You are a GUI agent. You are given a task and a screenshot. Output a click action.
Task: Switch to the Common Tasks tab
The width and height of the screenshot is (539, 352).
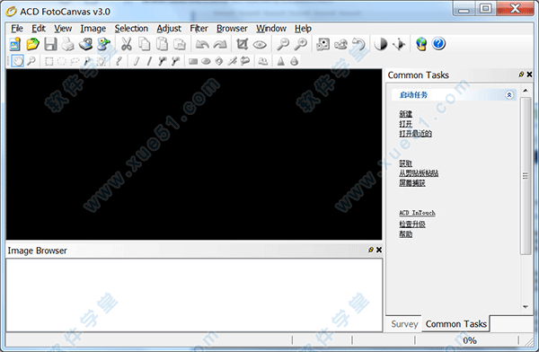click(455, 324)
